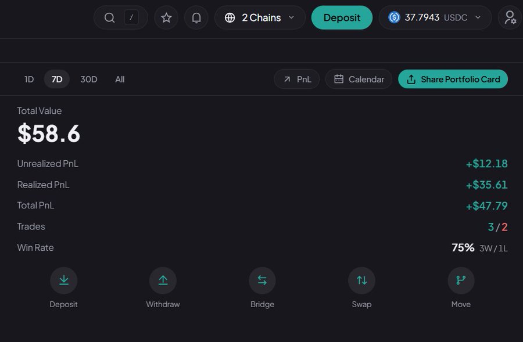Click the Bridge label under the icon
This screenshot has width=523, height=342.
coord(262,304)
